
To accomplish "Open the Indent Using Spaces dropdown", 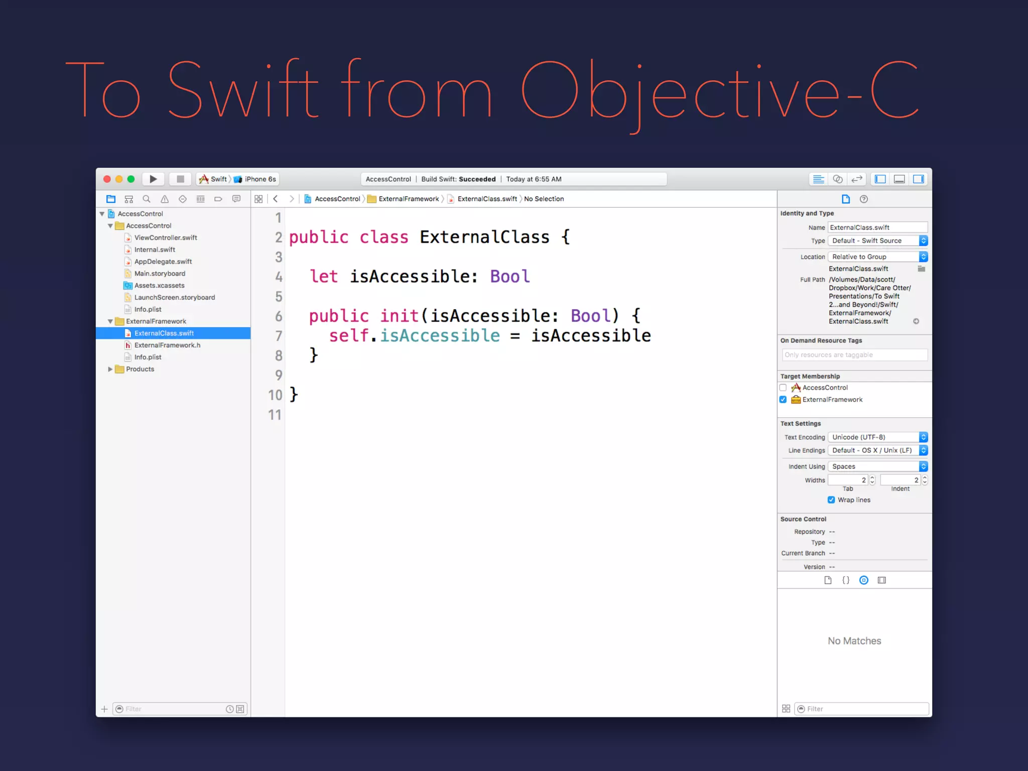I will pos(877,466).
